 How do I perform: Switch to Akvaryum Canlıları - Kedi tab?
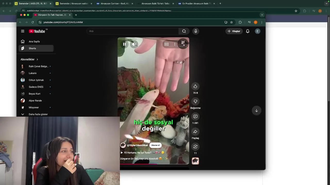(115, 4)
